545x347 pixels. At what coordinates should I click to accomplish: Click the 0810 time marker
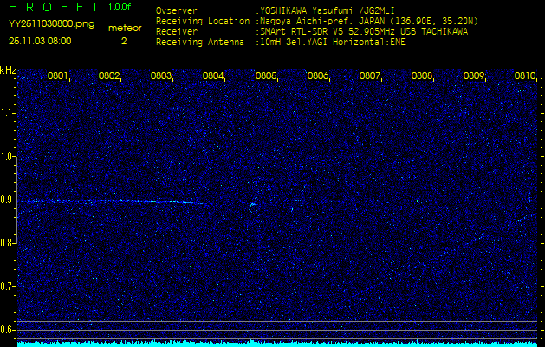[x=525, y=76]
